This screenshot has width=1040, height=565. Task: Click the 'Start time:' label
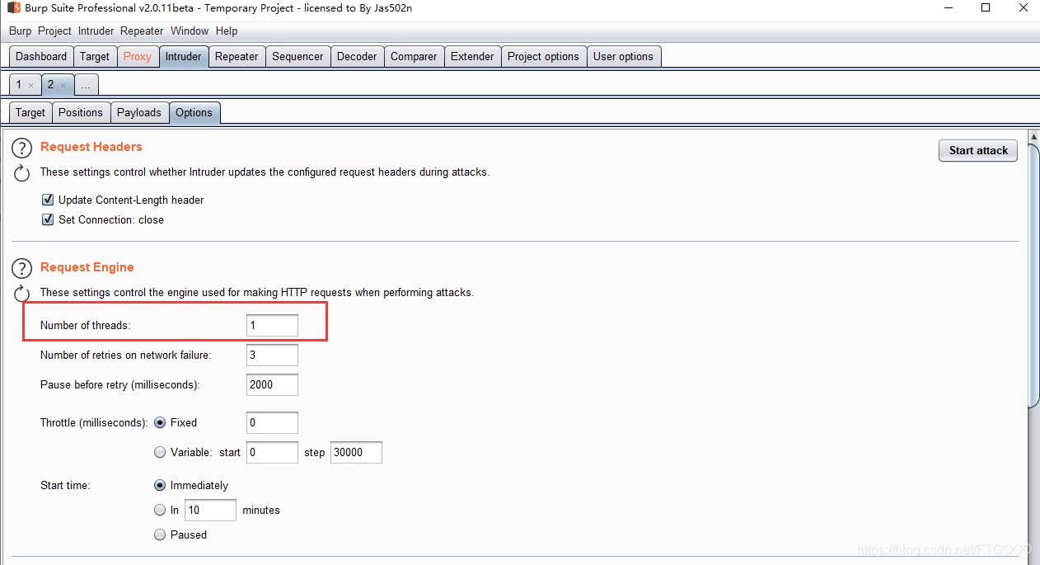pyautogui.click(x=65, y=485)
